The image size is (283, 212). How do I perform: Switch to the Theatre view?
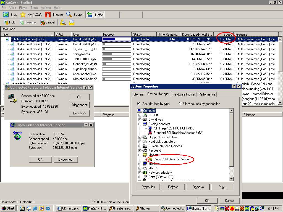[x=54, y=15]
